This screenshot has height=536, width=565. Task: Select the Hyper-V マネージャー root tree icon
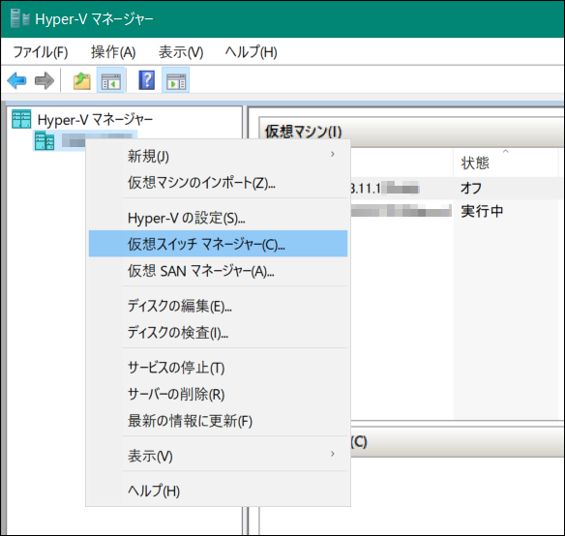click(x=21, y=119)
